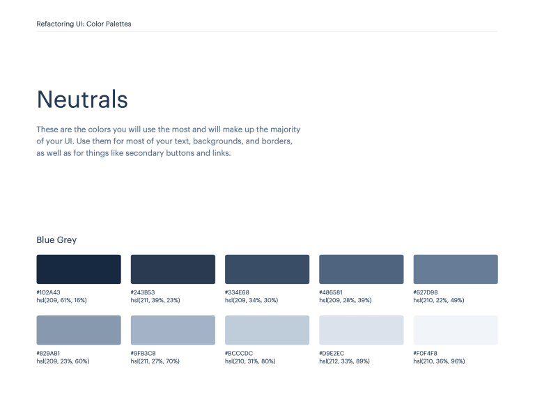
Task: Click the "Refactoring UI: Color Palettes" header text
Action: click(84, 24)
